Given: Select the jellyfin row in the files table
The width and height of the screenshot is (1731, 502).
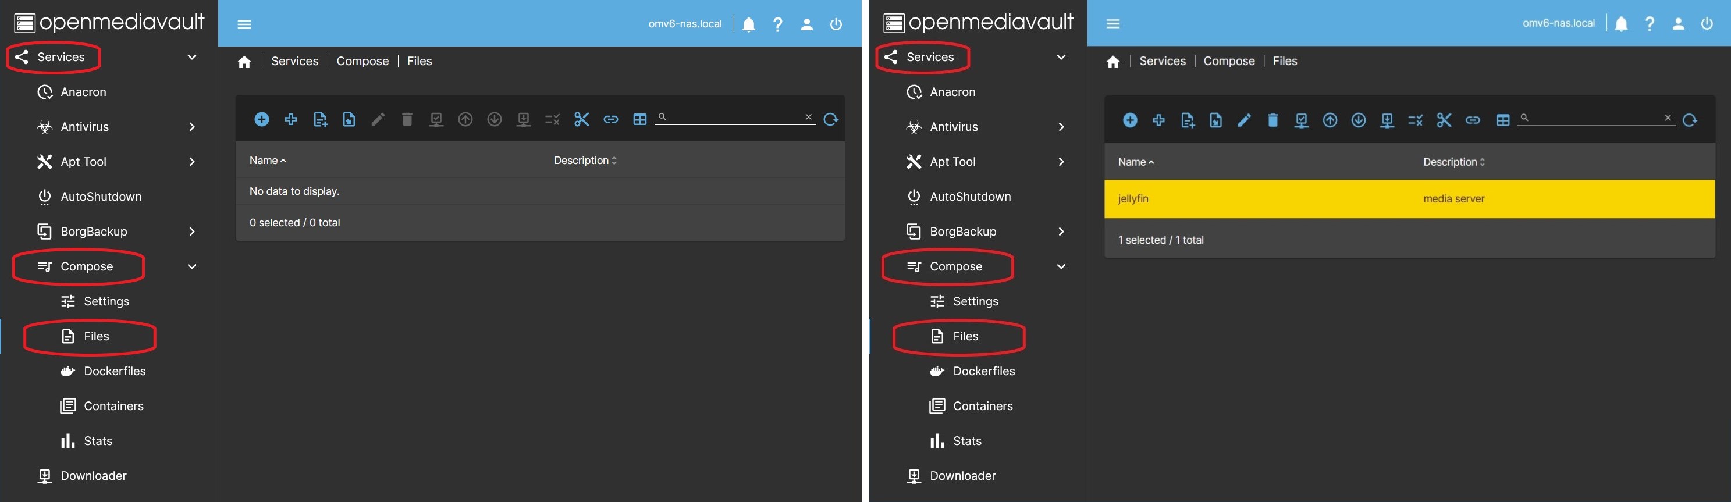Looking at the screenshot, I should coord(1409,199).
